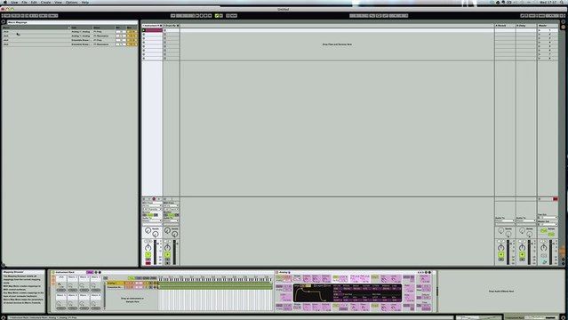The width and height of the screenshot is (568, 320).
Task: Select the A Reverb return track header
Action: click(505, 26)
